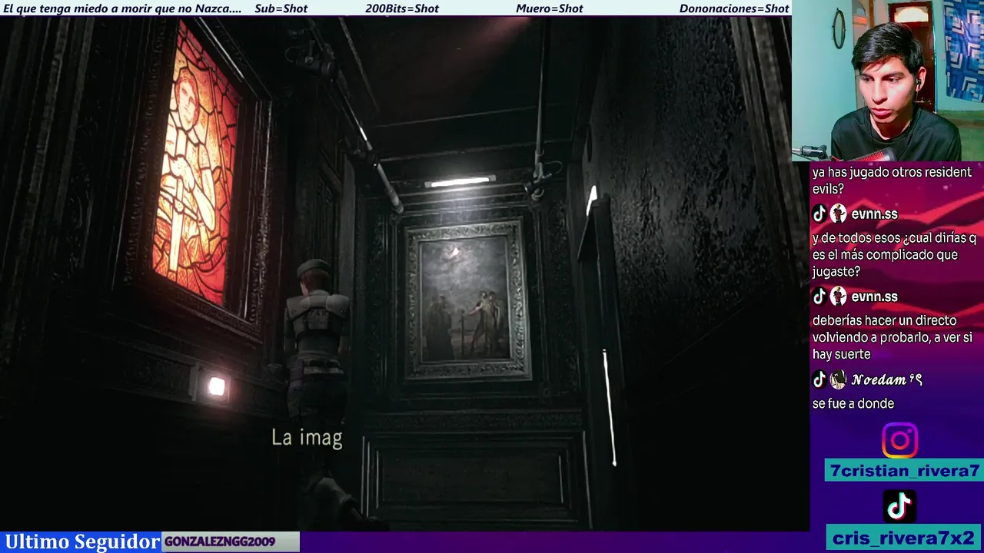This screenshot has height=553, width=984.
Task: Click Noedam's profile avatar in chat
Action: coord(838,379)
